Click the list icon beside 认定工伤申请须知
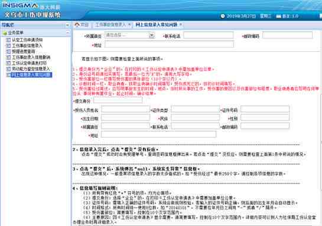Viewport: 322px width, 226px height. pos(8,40)
